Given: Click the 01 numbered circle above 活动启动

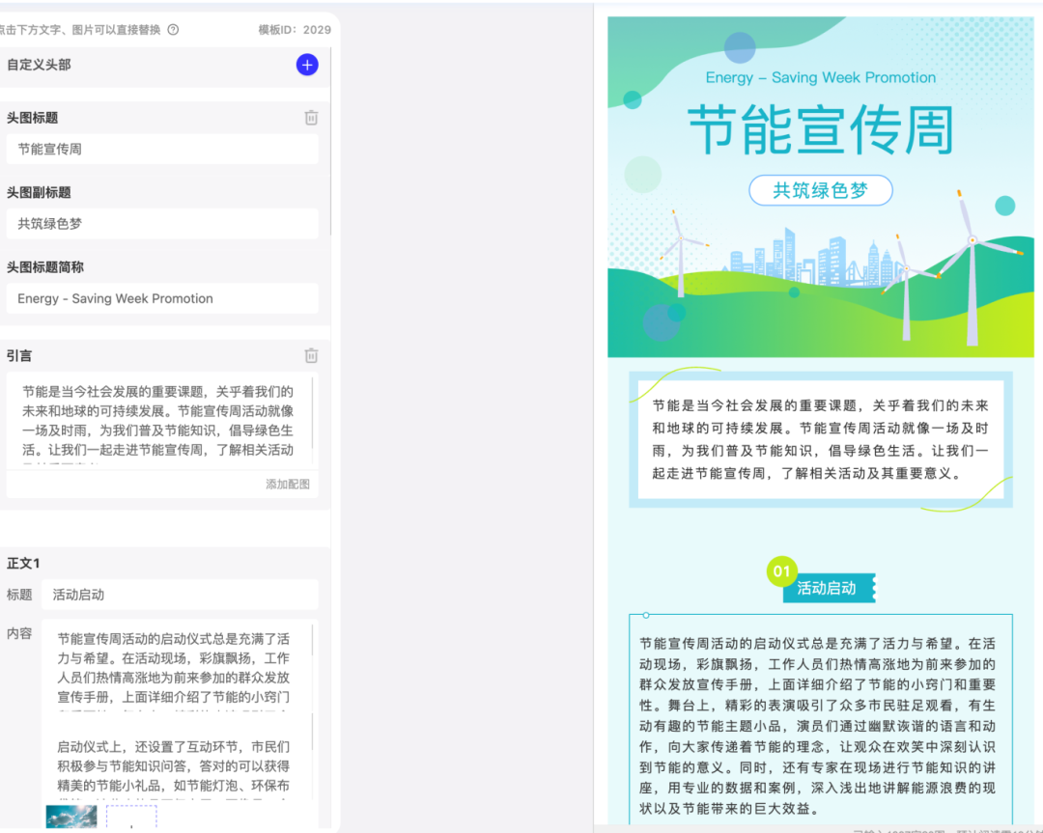Looking at the screenshot, I should 780,571.
